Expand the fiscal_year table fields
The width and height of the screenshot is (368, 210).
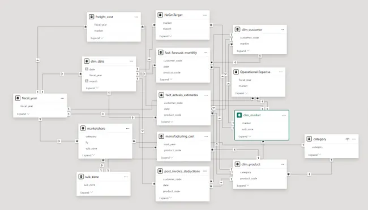point(23,114)
